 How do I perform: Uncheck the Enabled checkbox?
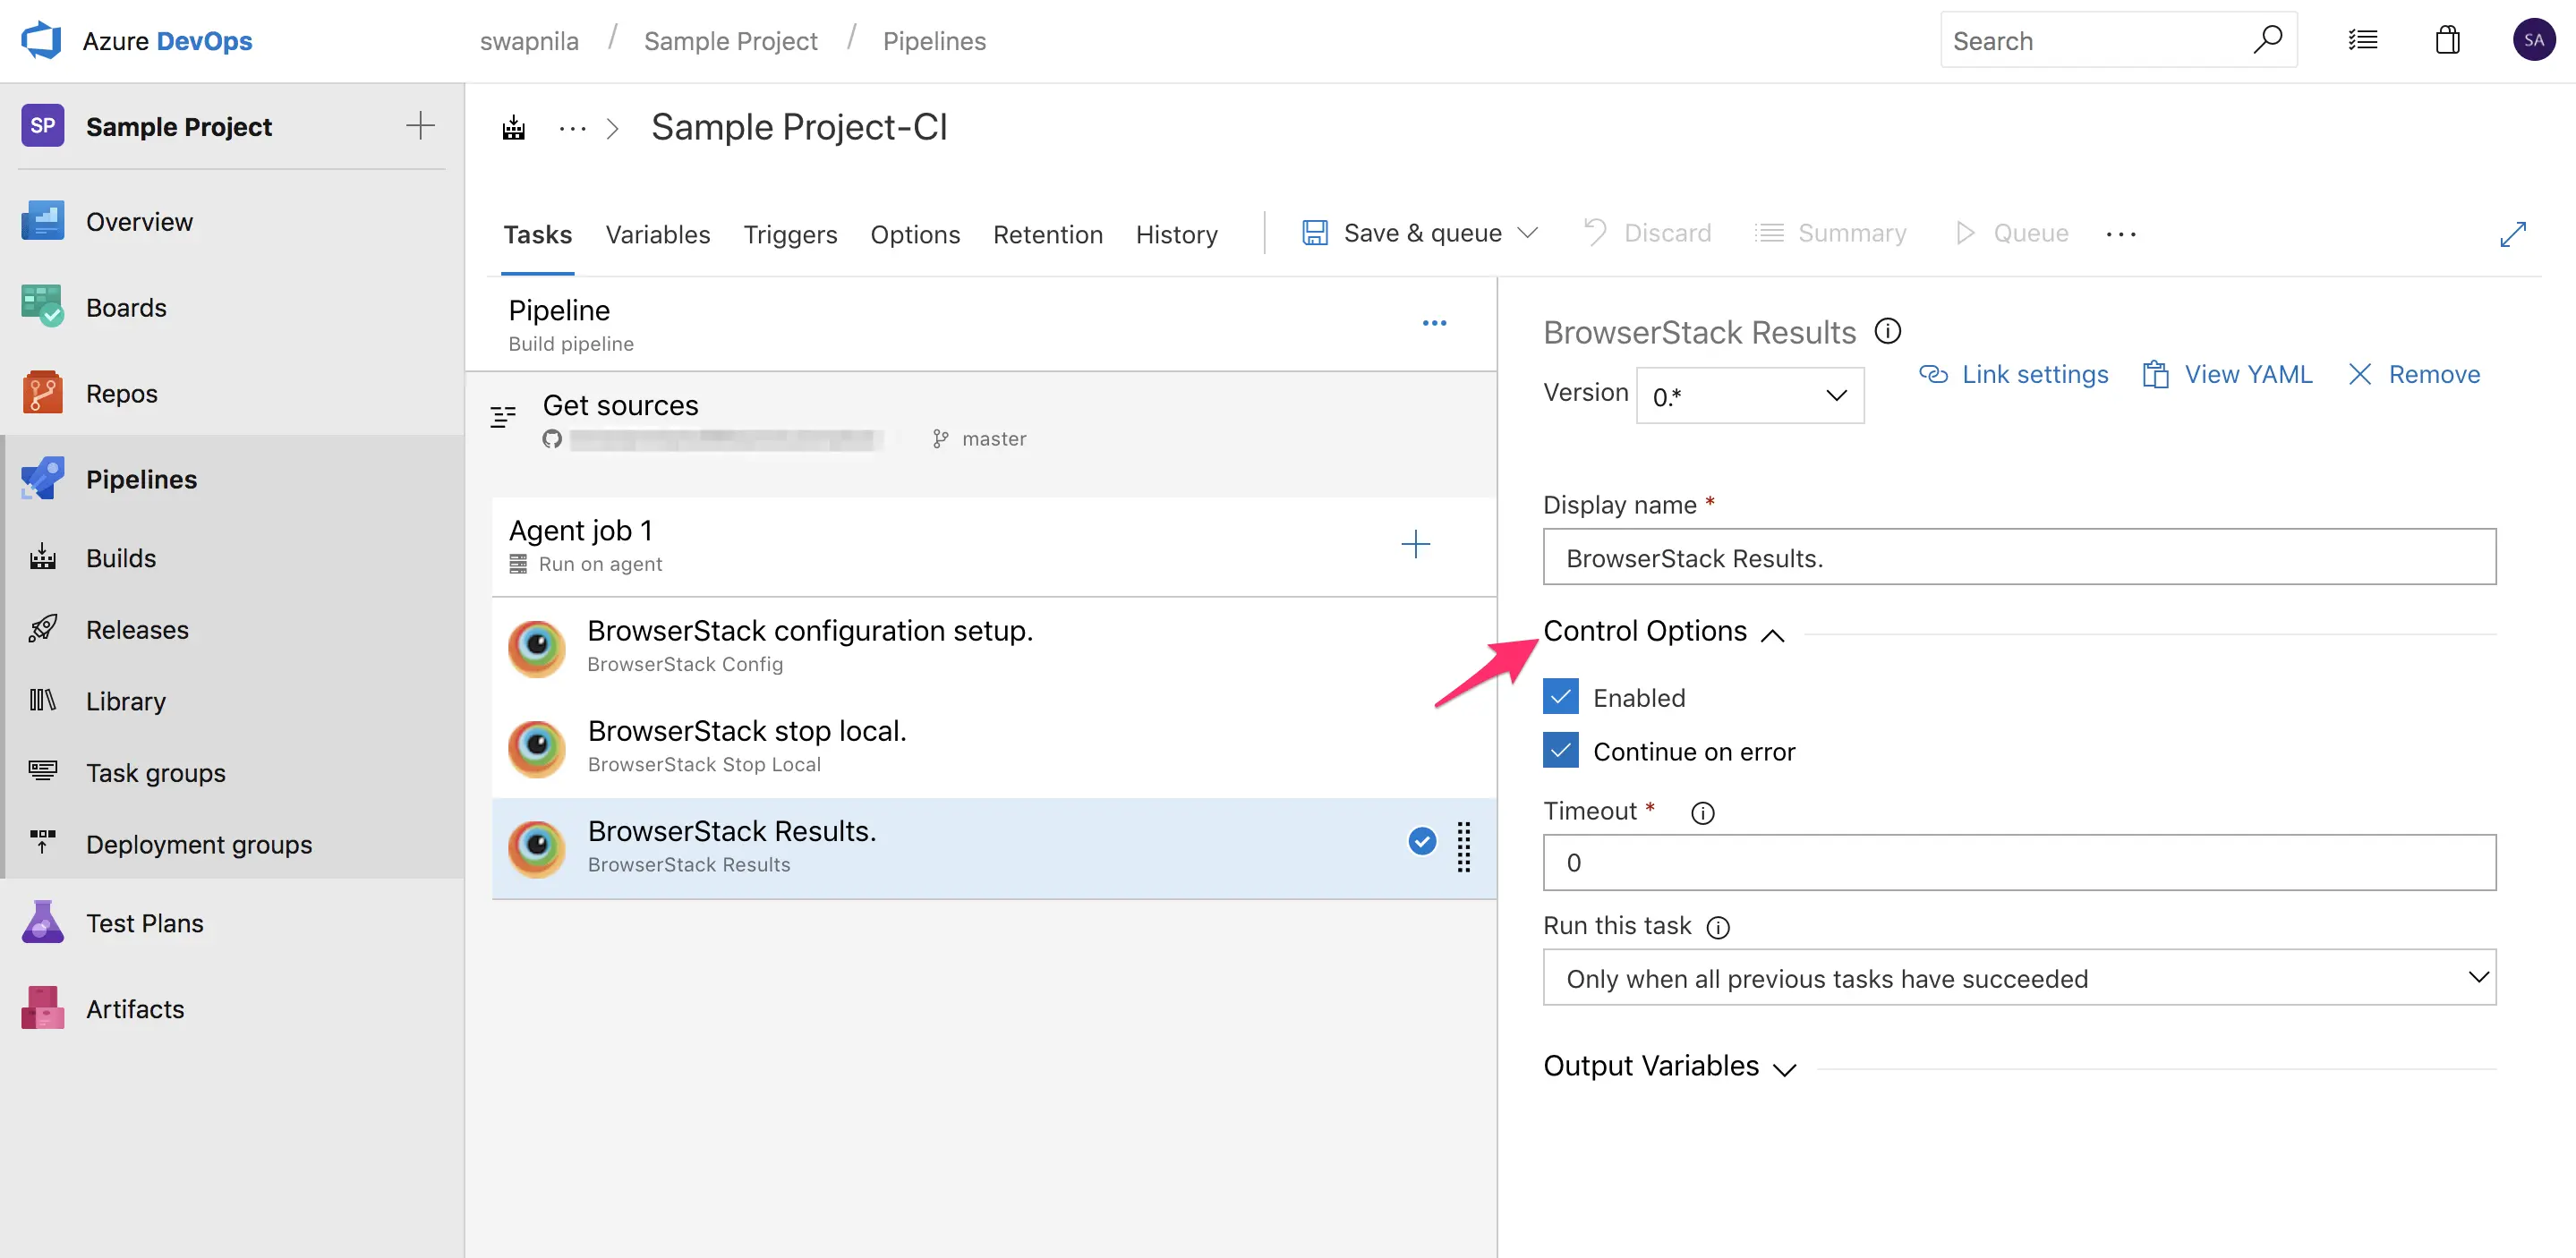[x=1560, y=697]
